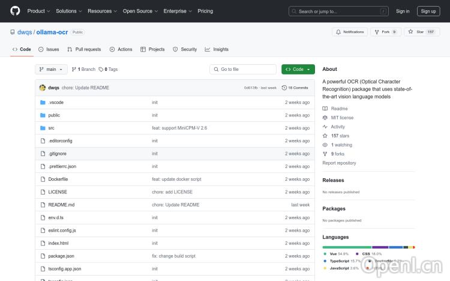Click the dwqs avatar in commit row

click(x=43, y=88)
